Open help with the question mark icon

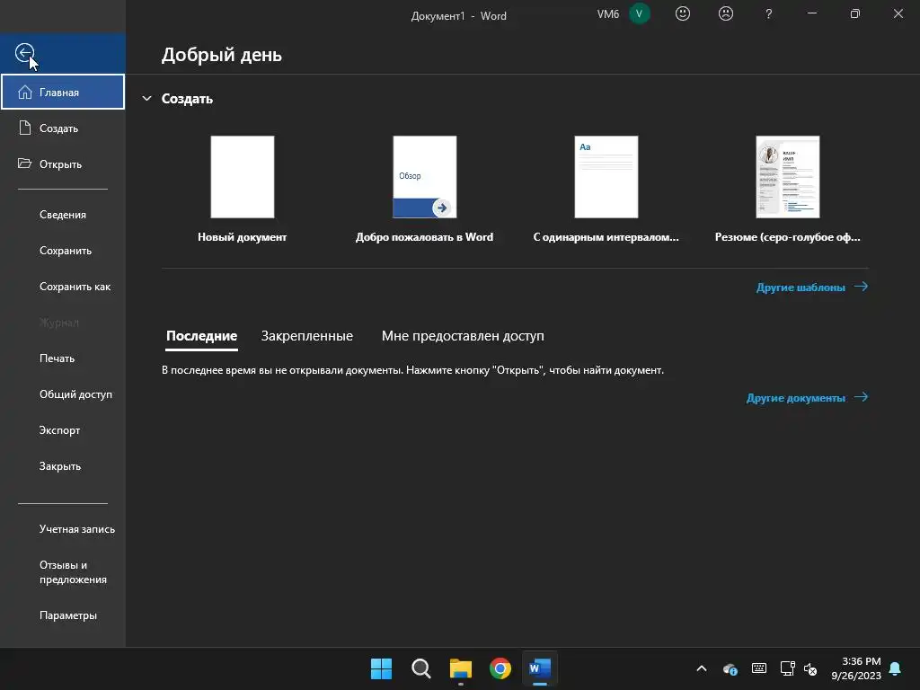point(769,13)
